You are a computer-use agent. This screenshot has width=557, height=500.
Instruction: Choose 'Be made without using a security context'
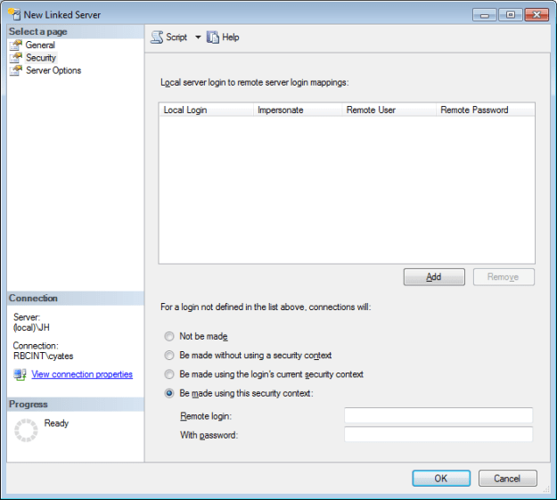(x=169, y=356)
